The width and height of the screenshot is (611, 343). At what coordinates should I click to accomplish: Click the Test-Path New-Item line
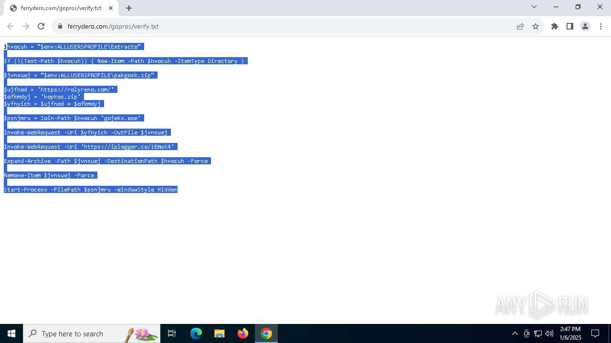[126, 61]
